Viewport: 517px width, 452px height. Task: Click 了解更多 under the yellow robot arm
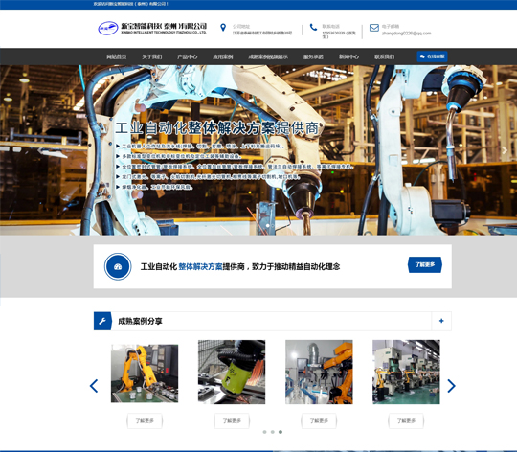click(x=145, y=421)
